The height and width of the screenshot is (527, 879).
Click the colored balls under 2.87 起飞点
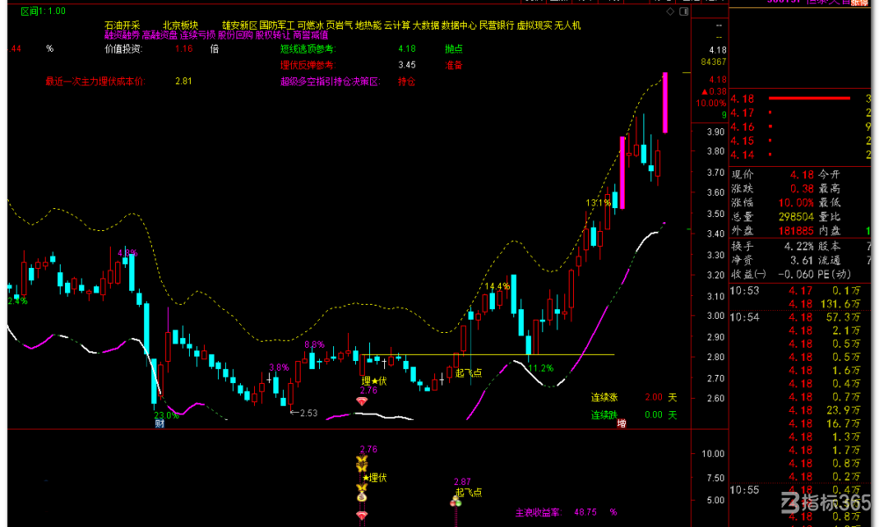tap(455, 502)
